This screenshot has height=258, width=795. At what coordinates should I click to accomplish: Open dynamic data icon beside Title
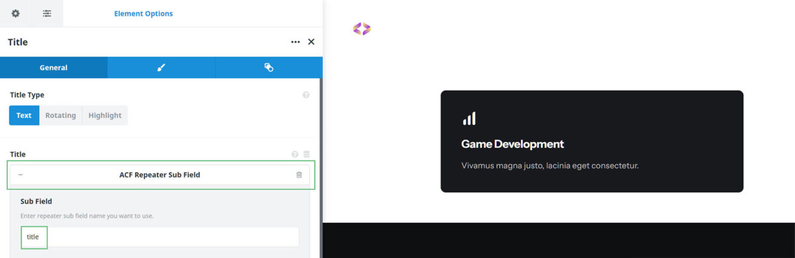(x=307, y=154)
